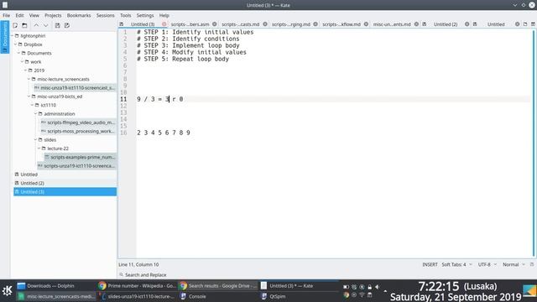Switch to the misc-un...ents.md tab

(392, 24)
